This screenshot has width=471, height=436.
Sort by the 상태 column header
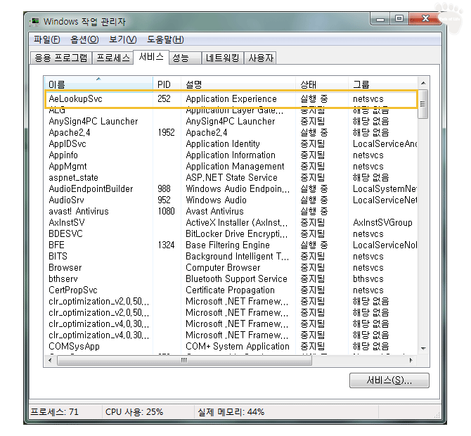322,84
